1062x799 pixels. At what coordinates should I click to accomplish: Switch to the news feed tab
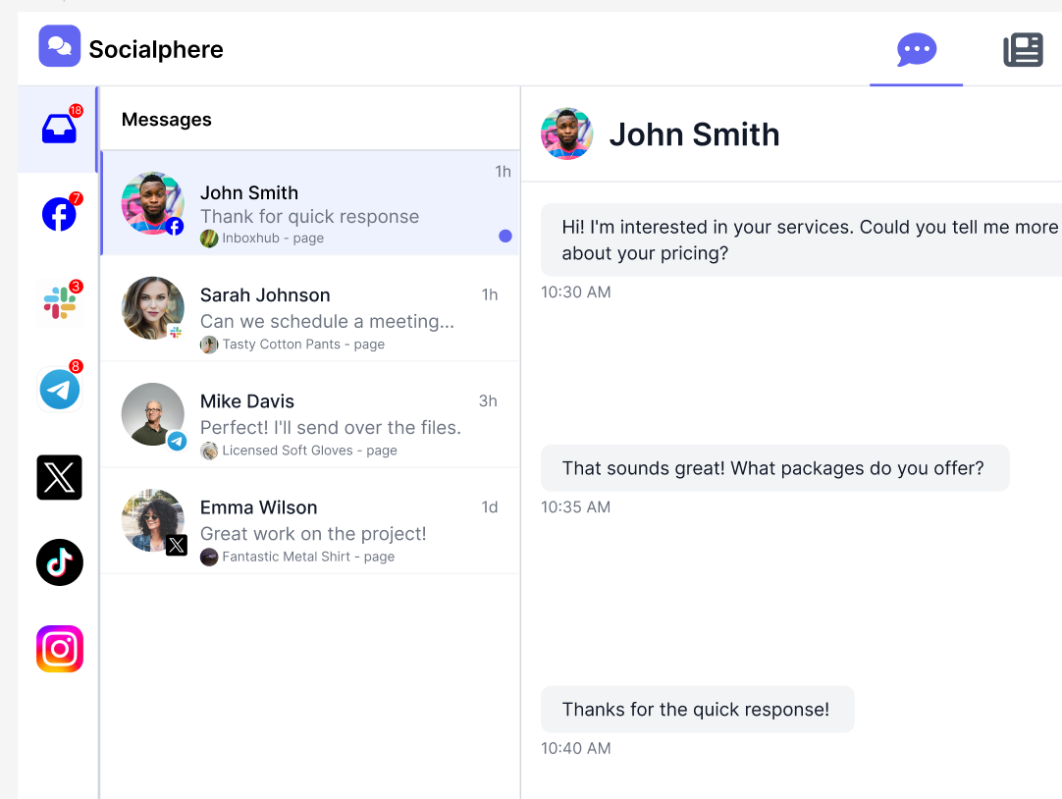pos(1023,50)
